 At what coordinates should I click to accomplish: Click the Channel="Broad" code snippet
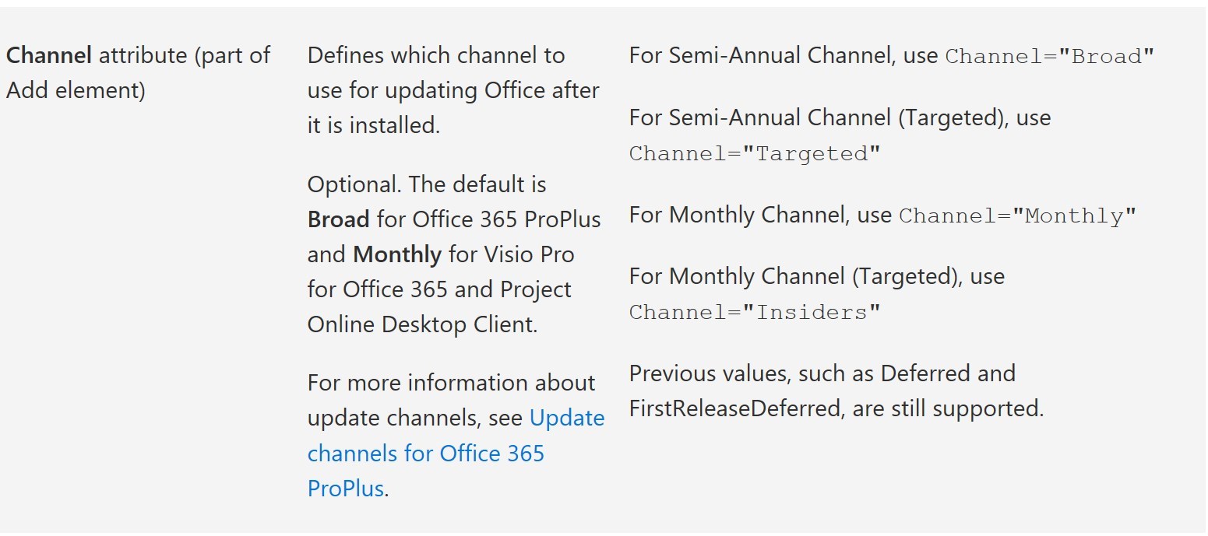(1050, 57)
